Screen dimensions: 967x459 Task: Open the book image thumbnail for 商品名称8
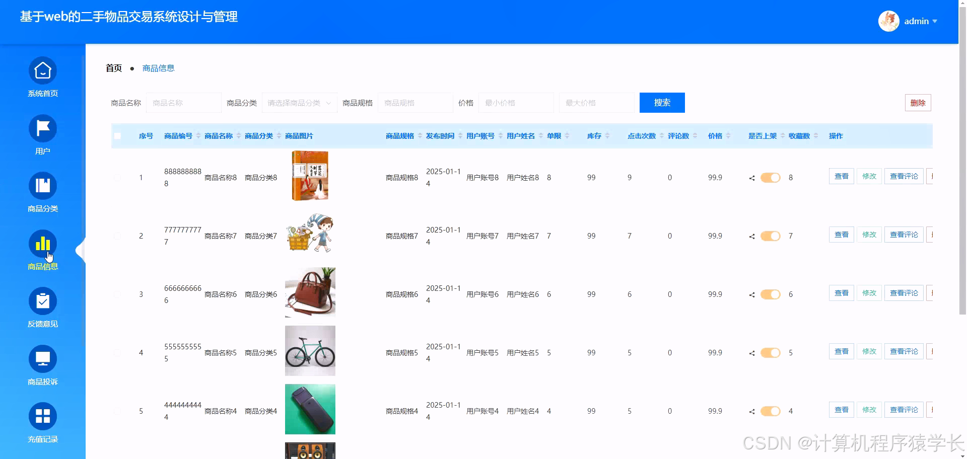pyautogui.click(x=310, y=176)
